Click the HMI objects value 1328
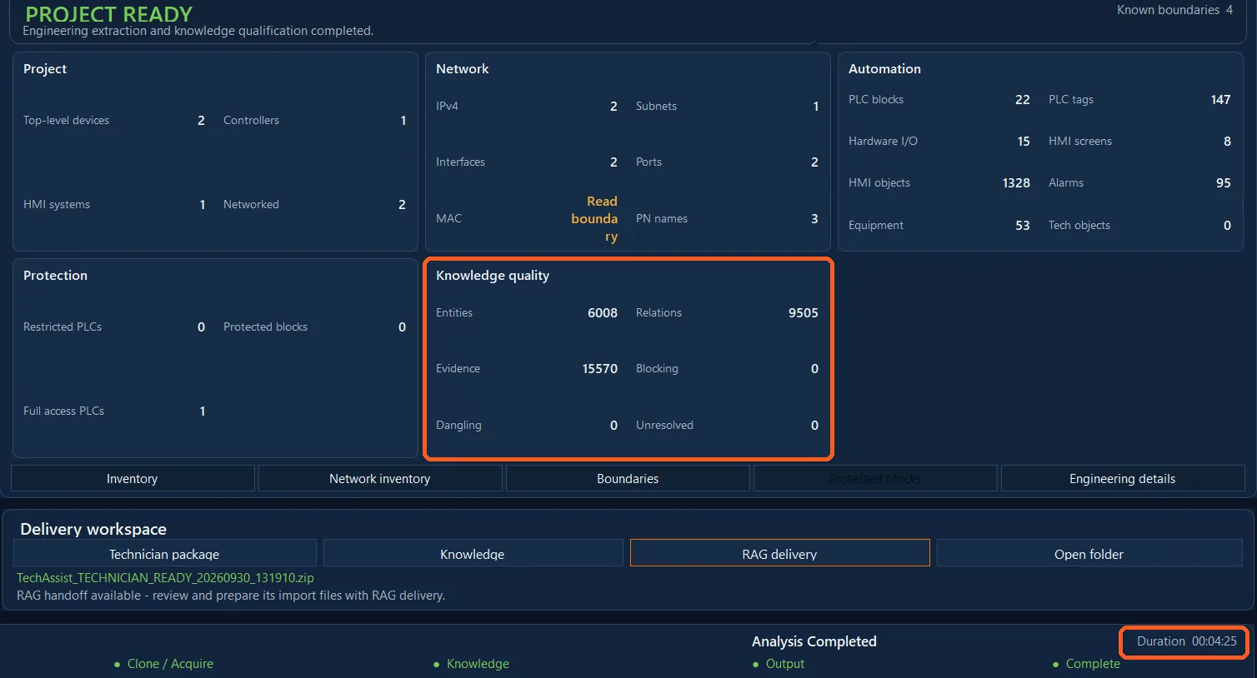Screen dimensions: 1257x678 point(1016,183)
